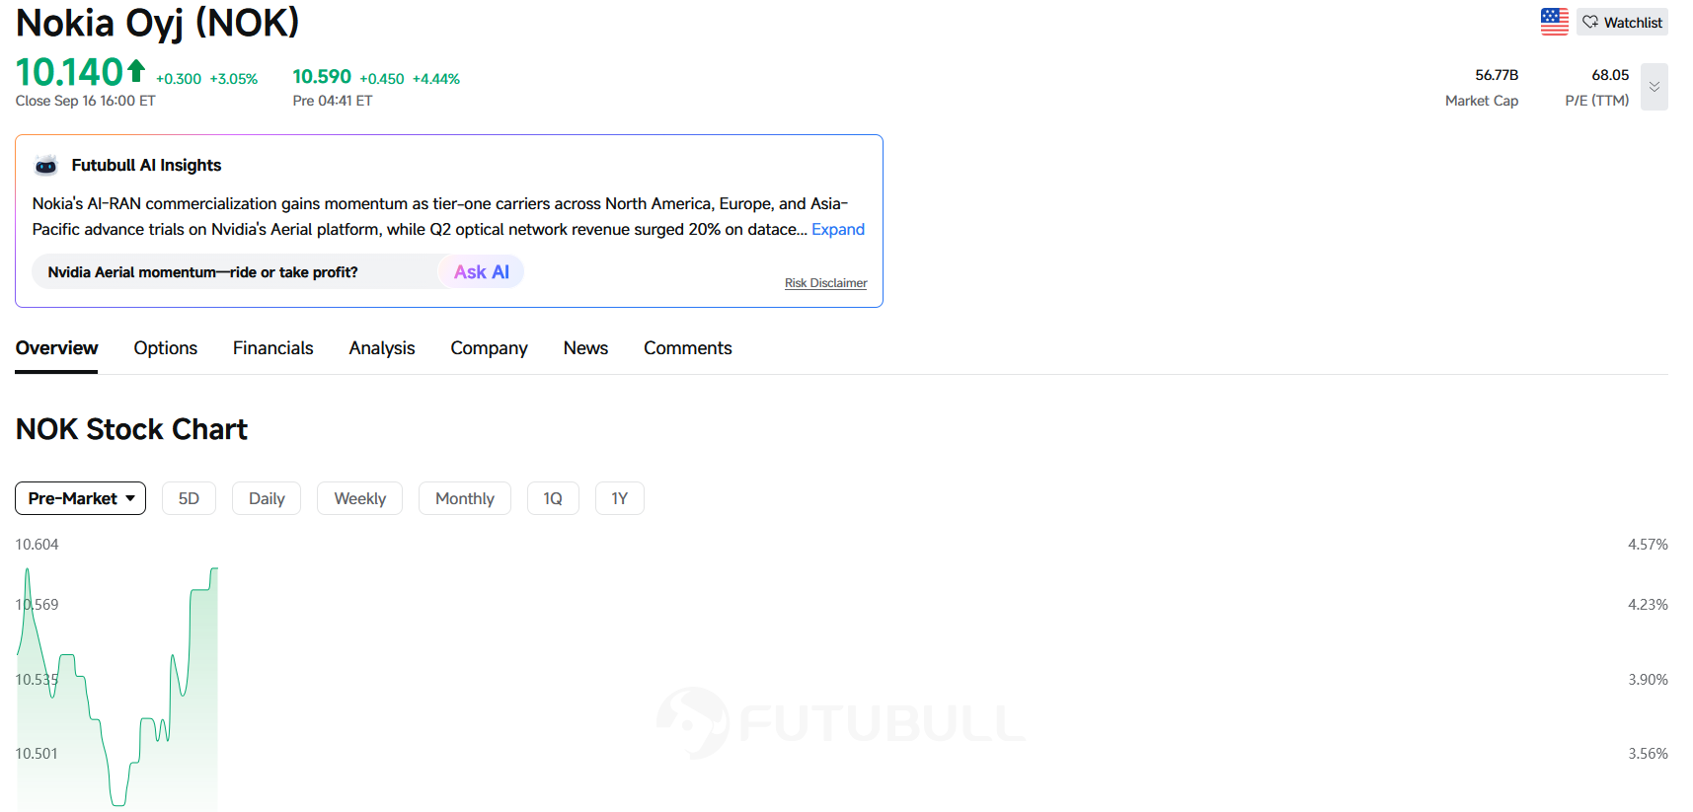
Task: Ask AI about Nvidia Aerial momentum
Action: [481, 271]
